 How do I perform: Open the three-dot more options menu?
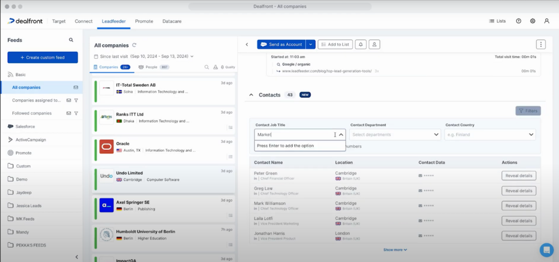pos(541,45)
